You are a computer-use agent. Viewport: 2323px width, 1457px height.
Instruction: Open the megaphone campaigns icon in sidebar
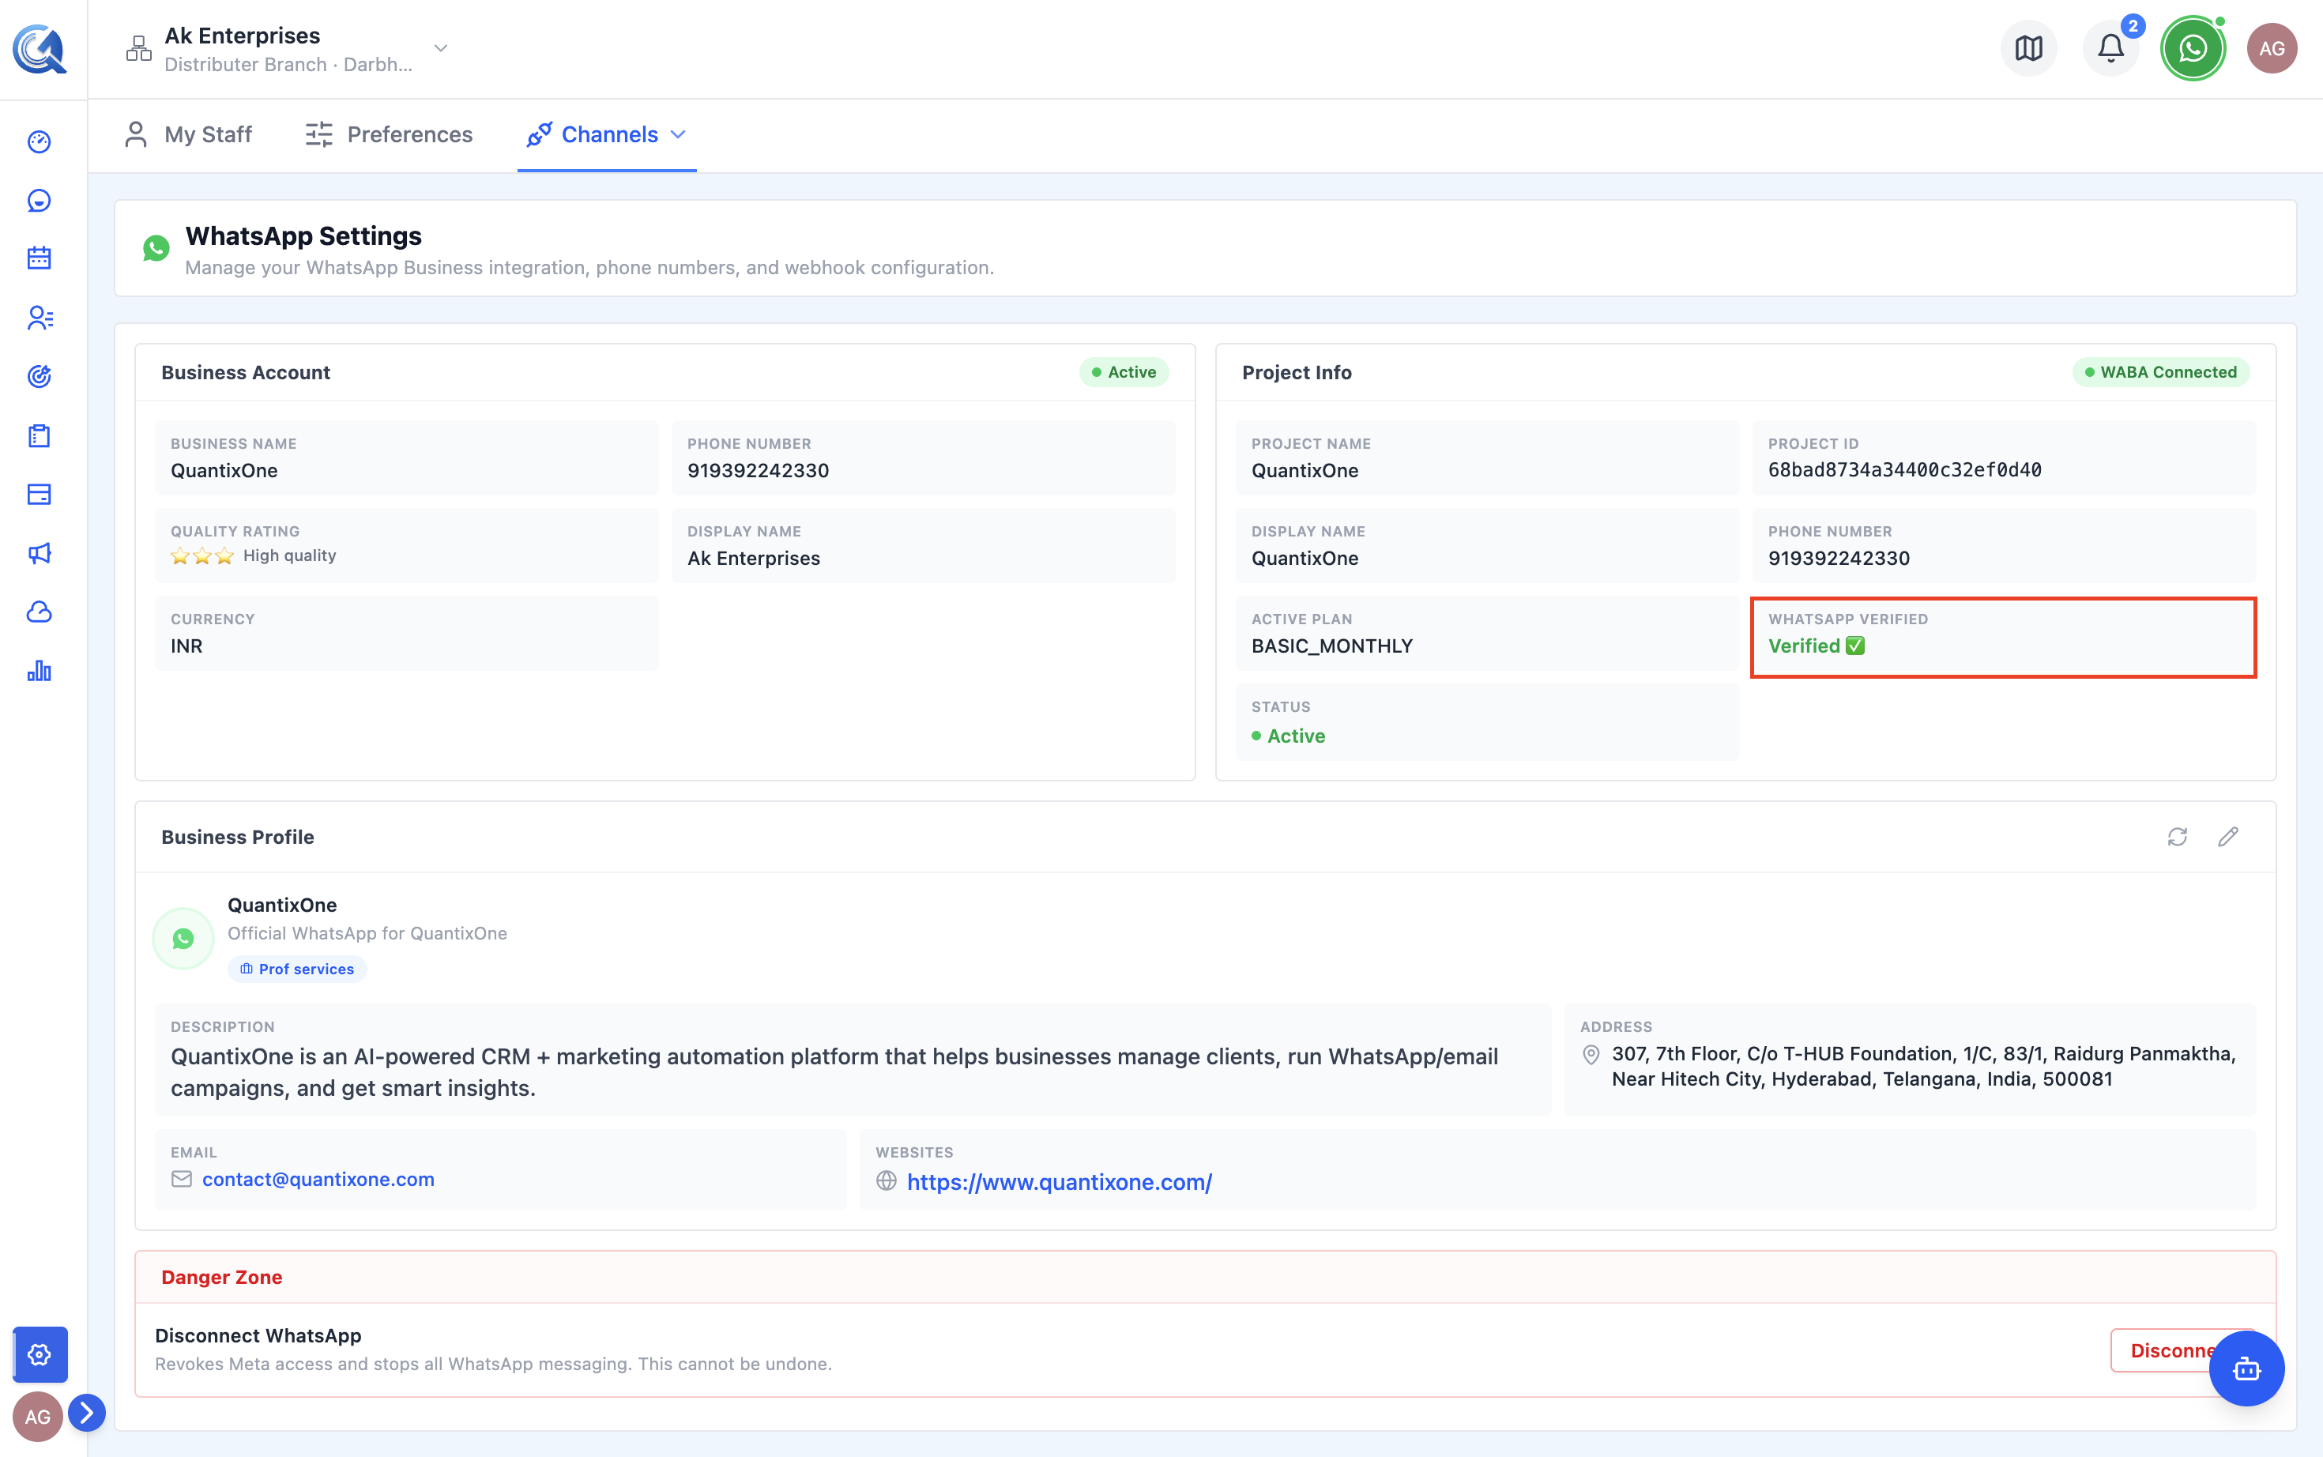tap(40, 553)
